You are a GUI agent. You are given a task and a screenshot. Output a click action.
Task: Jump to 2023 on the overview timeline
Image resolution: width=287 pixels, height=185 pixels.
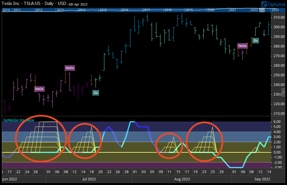[x=275, y=10]
